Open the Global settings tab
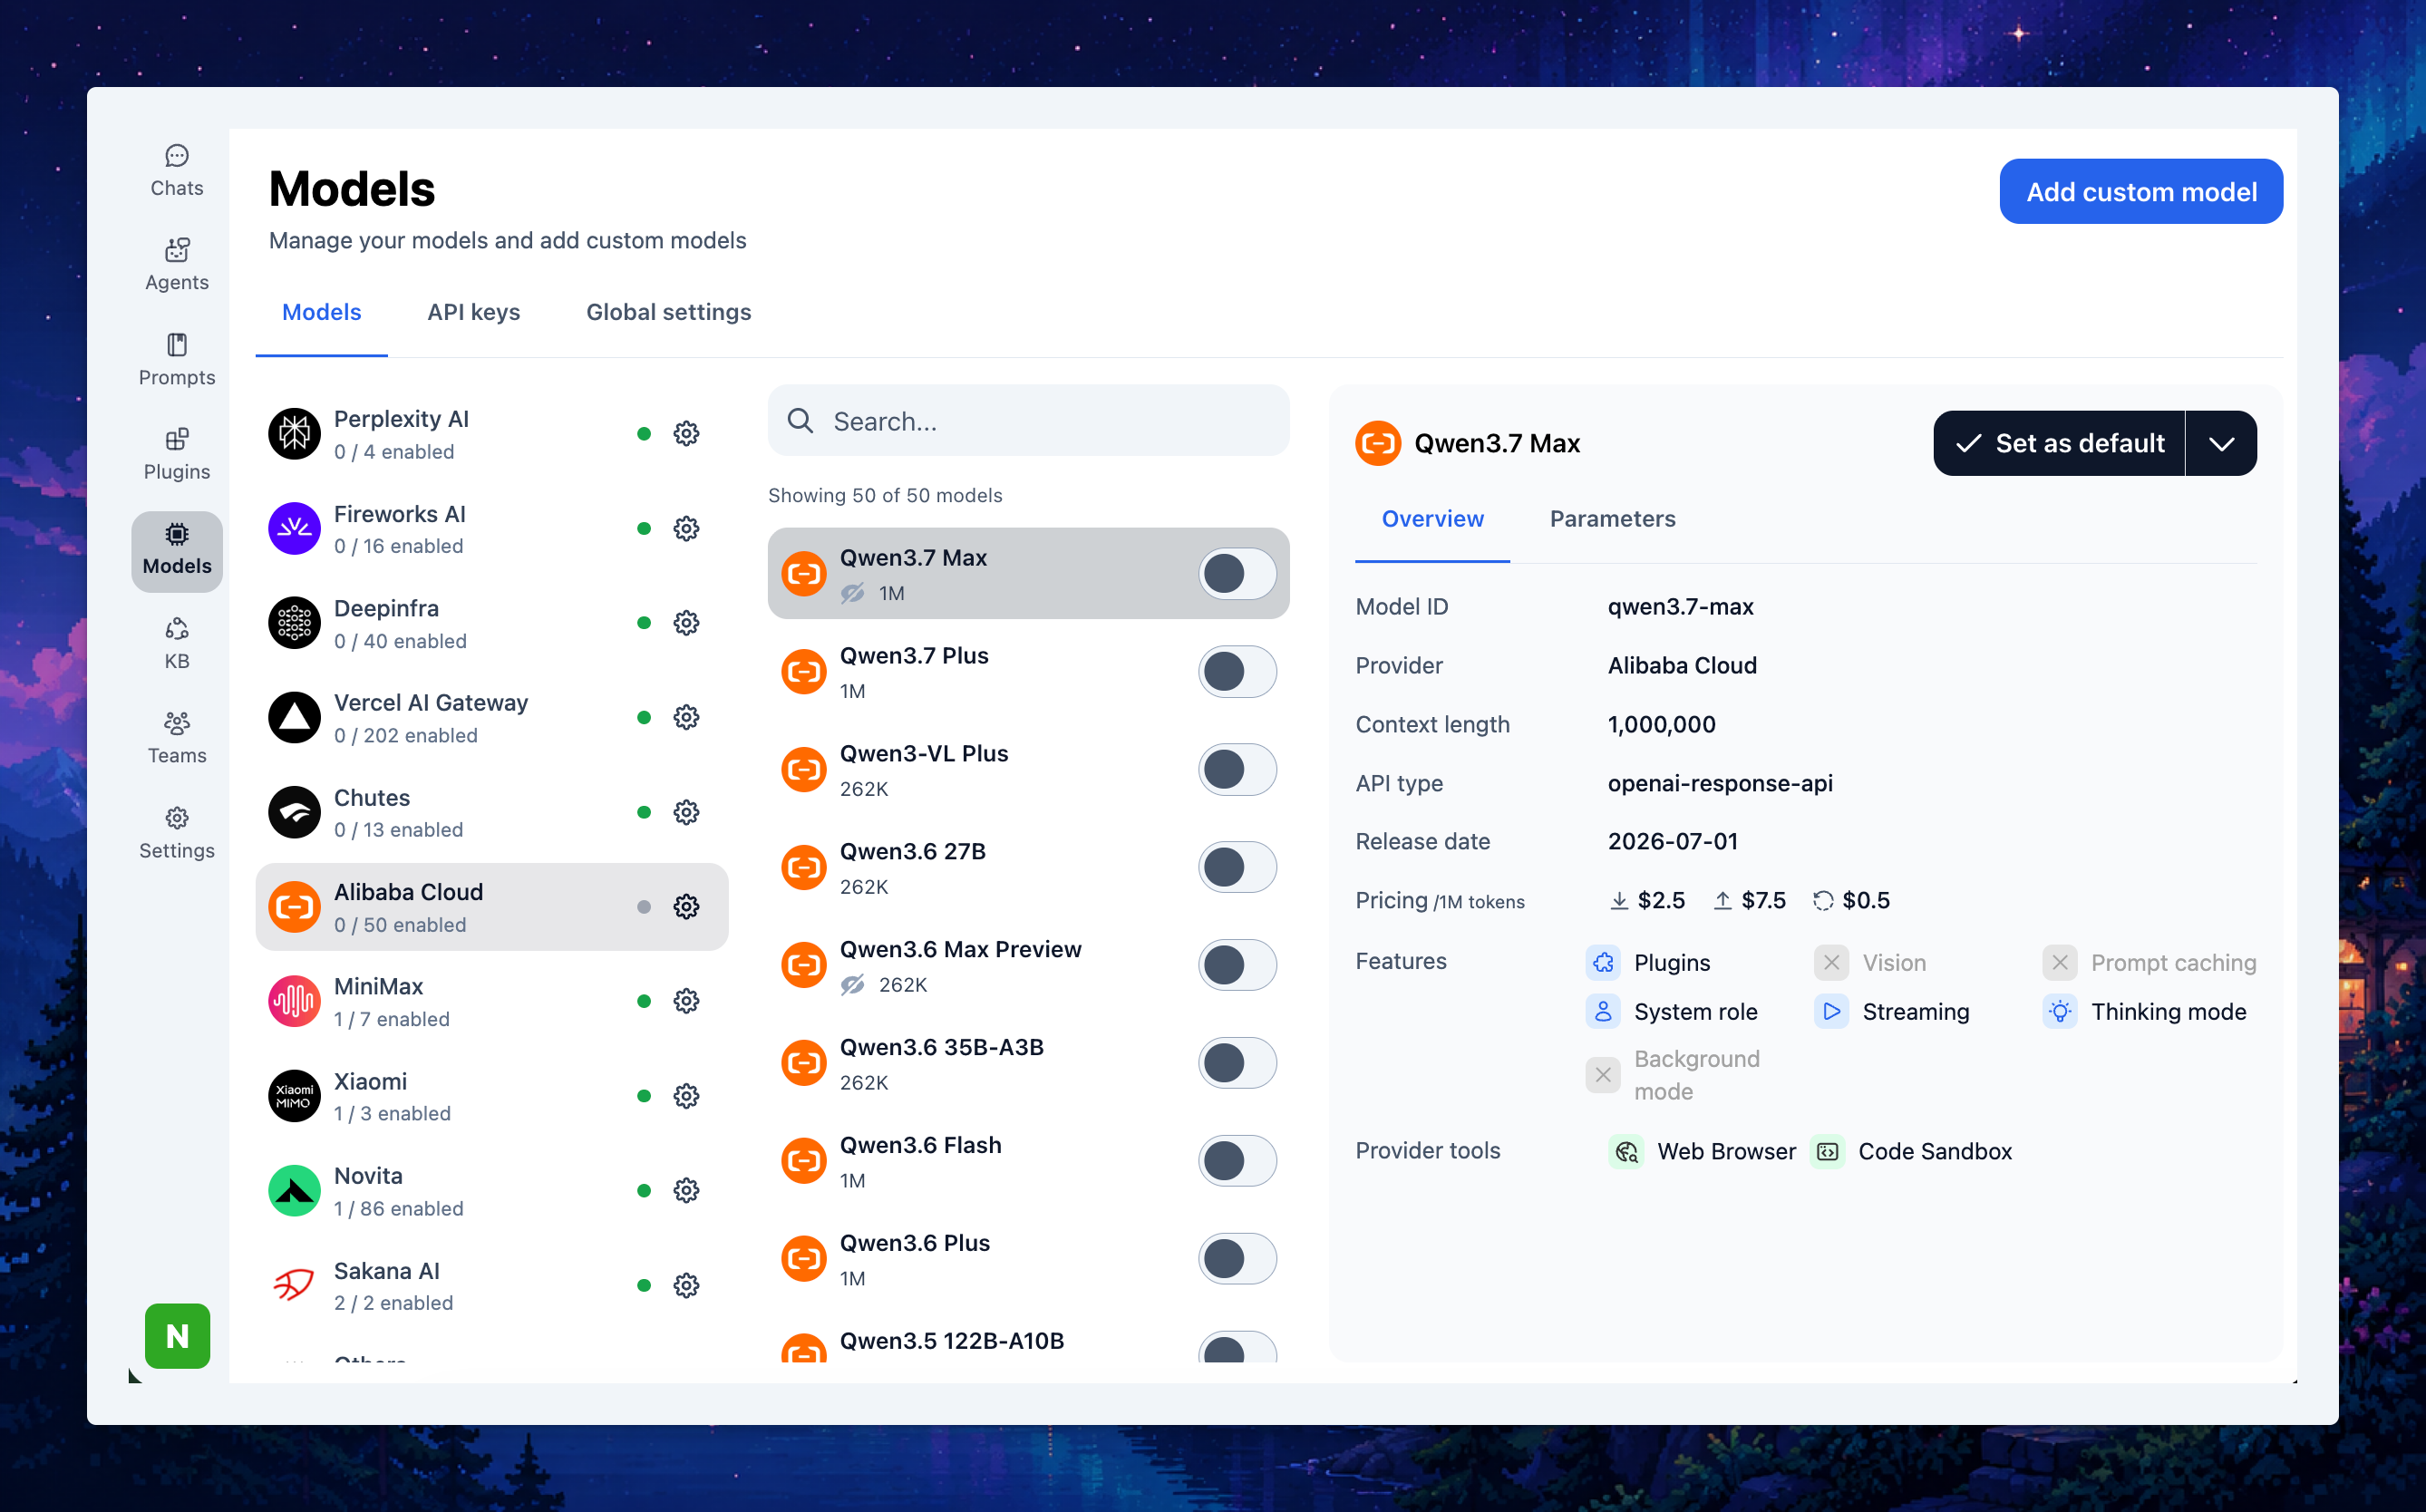The height and width of the screenshot is (1512, 2426). pyautogui.click(x=668, y=312)
